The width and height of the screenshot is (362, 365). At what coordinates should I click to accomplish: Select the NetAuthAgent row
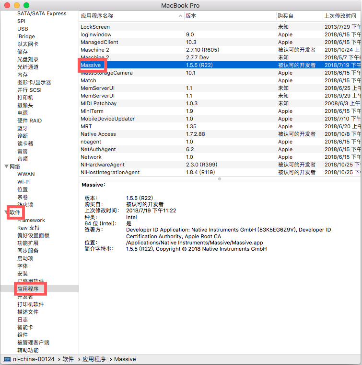tap(220, 149)
